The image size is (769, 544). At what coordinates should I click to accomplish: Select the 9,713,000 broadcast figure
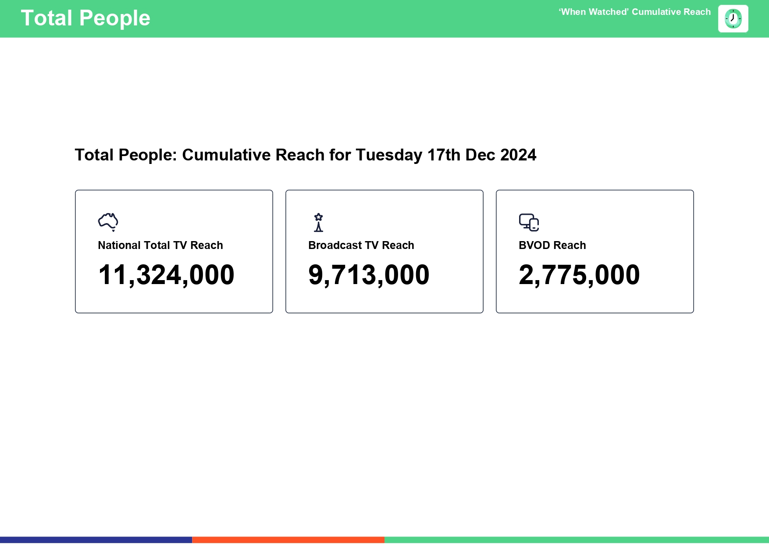click(369, 275)
